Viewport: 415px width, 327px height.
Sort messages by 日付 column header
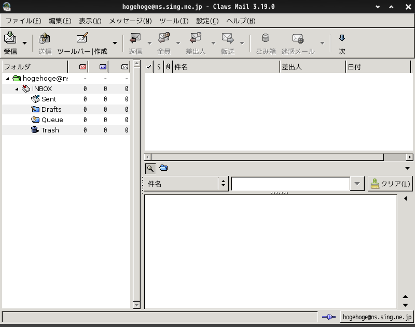coord(378,67)
